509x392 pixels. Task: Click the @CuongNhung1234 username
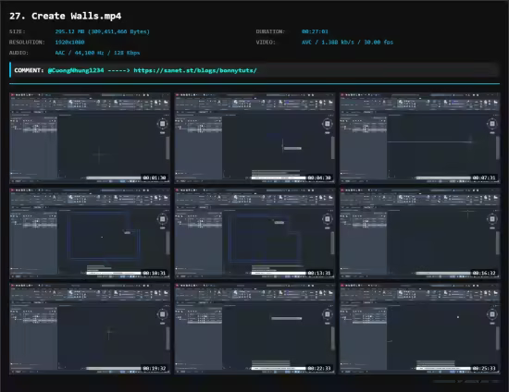coord(76,70)
